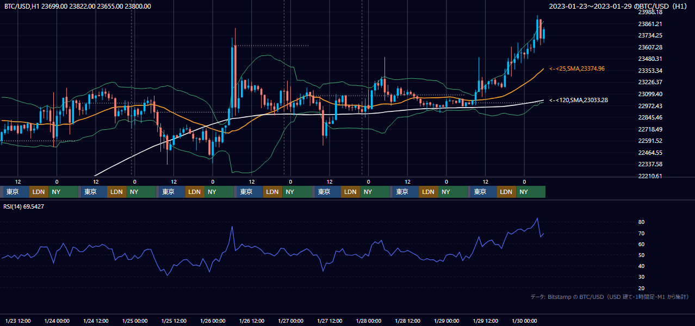
Task: Click price axis value 22337.58
Action: coord(650,164)
